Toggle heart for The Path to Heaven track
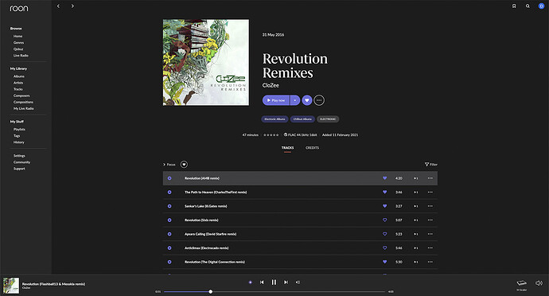Image resolution: width=549 pixels, height=296 pixels. 385,192
